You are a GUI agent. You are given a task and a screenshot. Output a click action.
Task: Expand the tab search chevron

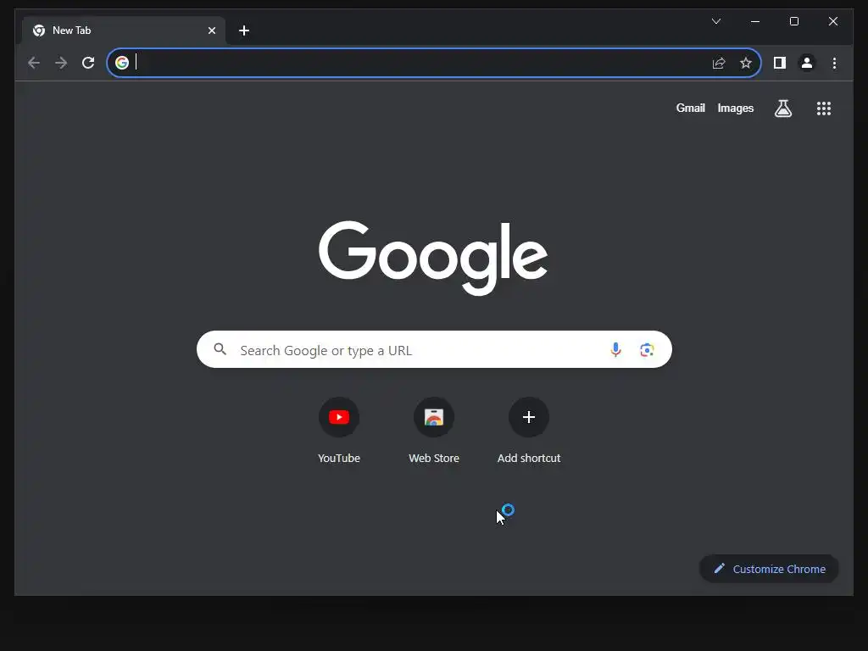716,21
